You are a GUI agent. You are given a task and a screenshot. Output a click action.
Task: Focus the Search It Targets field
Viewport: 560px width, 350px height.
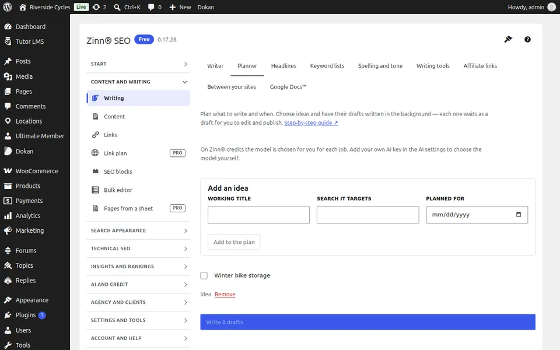coord(368,215)
